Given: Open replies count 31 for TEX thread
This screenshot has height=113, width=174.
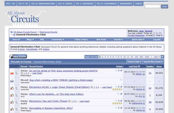Looking at the screenshot, I should 150,73.
